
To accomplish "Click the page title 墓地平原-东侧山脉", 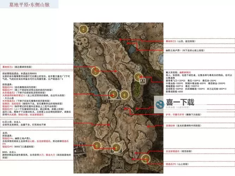I will point(29,5).
